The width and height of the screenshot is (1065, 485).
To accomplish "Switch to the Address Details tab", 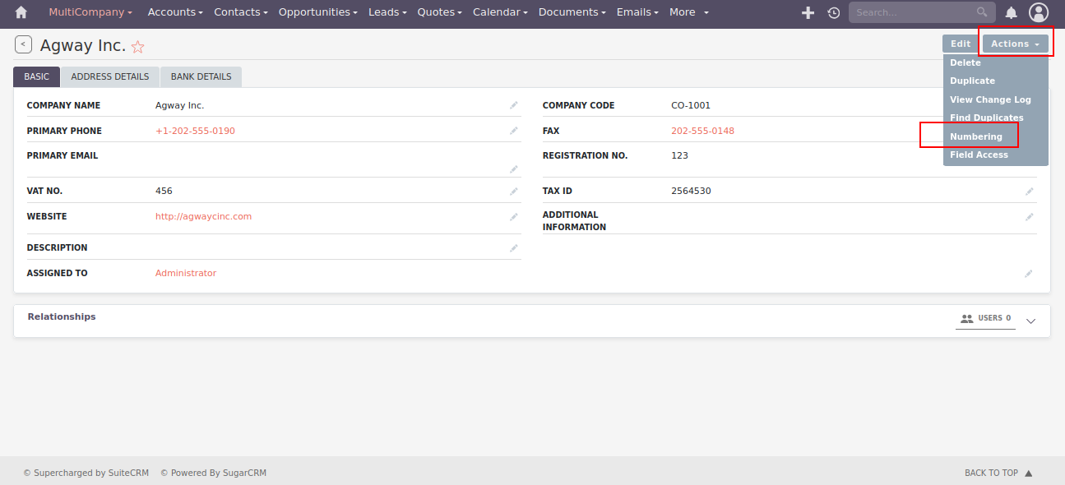I will (110, 76).
